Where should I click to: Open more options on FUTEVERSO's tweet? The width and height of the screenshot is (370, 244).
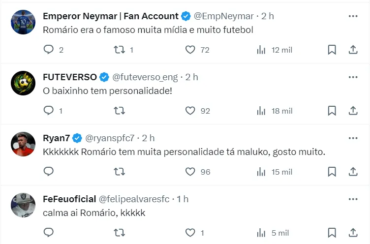[353, 77]
